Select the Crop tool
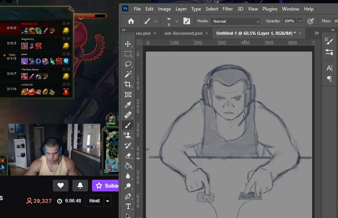338x218 pixels. [x=128, y=84]
